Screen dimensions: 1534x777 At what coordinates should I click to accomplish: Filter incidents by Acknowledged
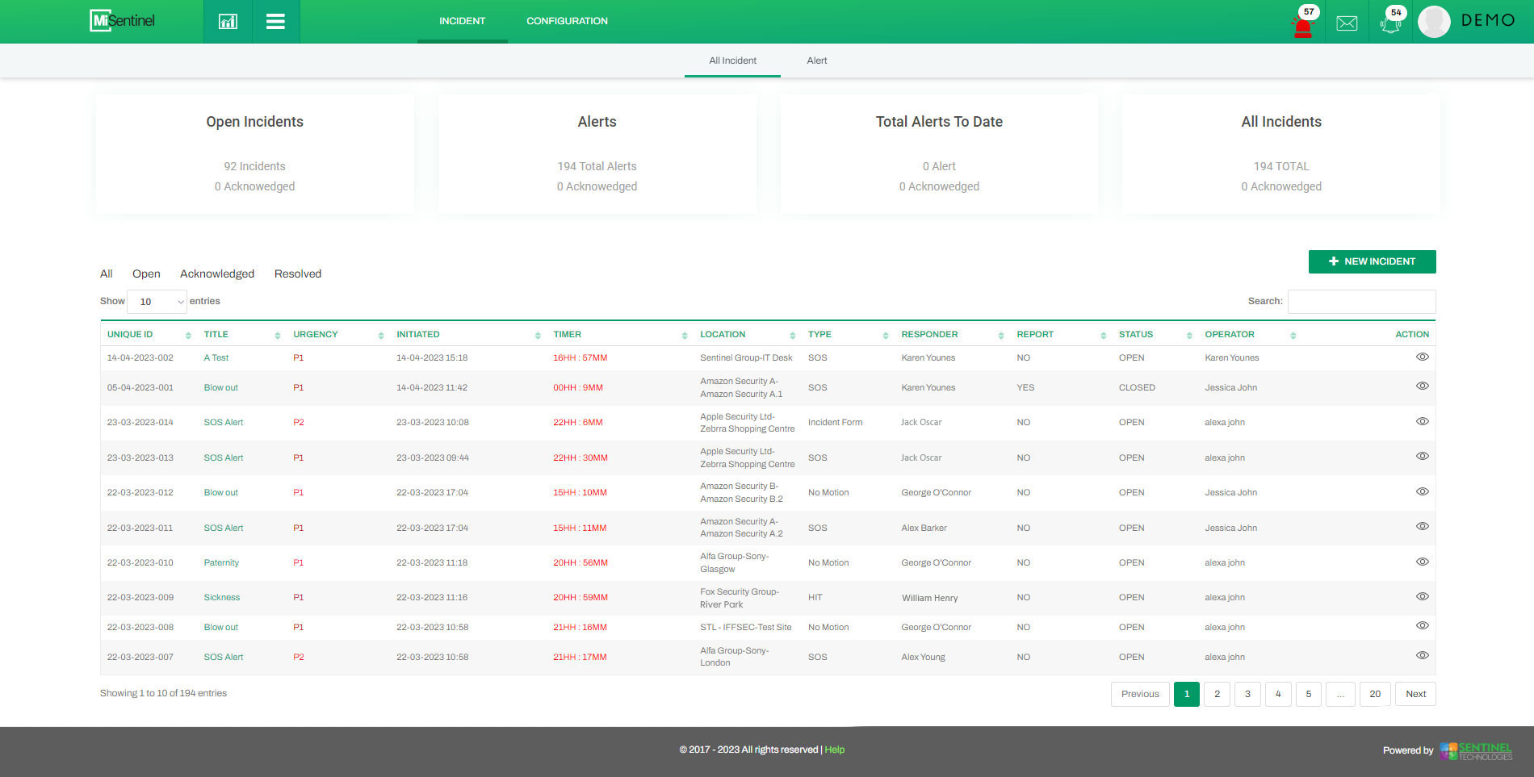[217, 274]
